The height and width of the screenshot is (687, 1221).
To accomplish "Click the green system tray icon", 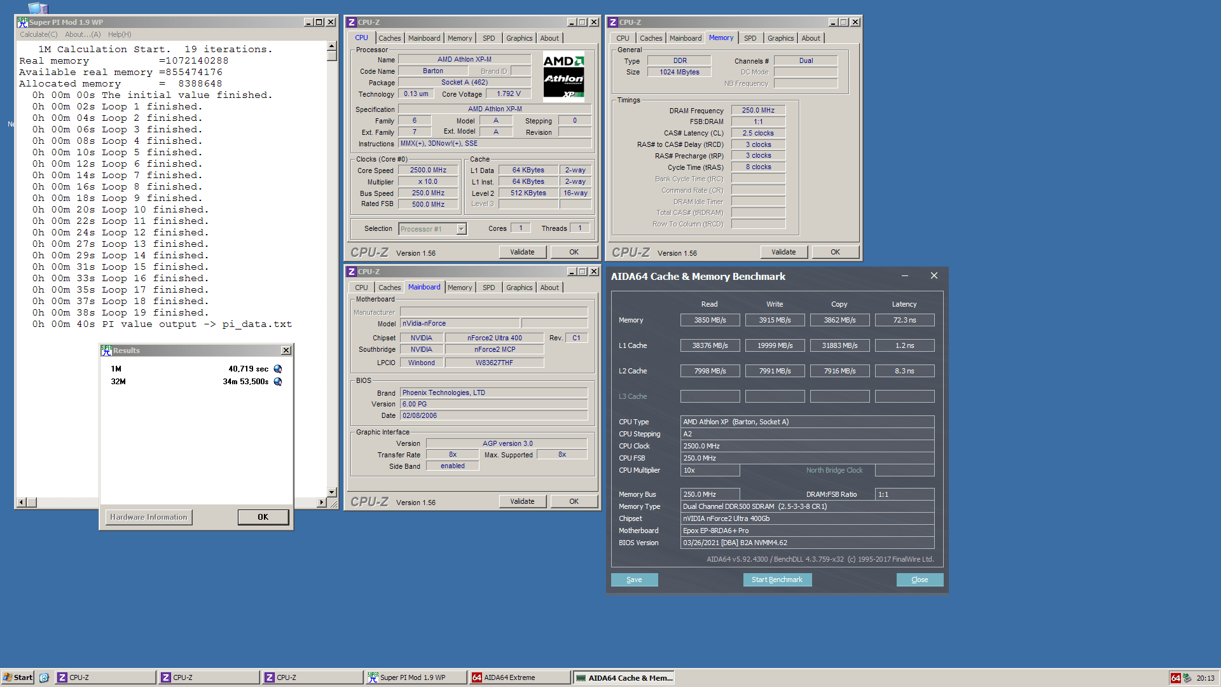I will (1187, 678).
